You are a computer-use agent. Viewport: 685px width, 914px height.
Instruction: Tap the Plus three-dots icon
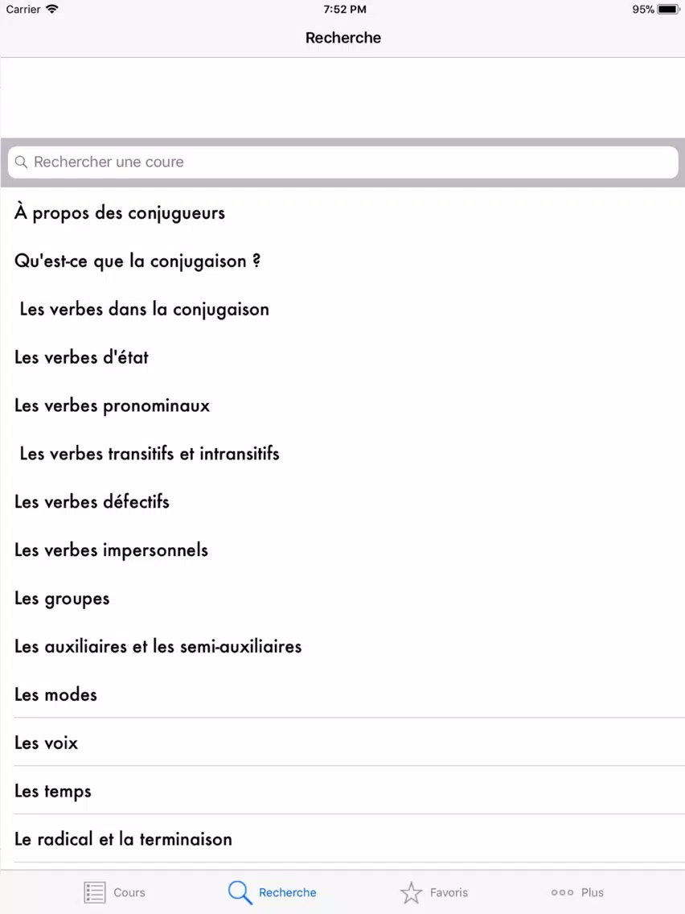tap(562, 892)
